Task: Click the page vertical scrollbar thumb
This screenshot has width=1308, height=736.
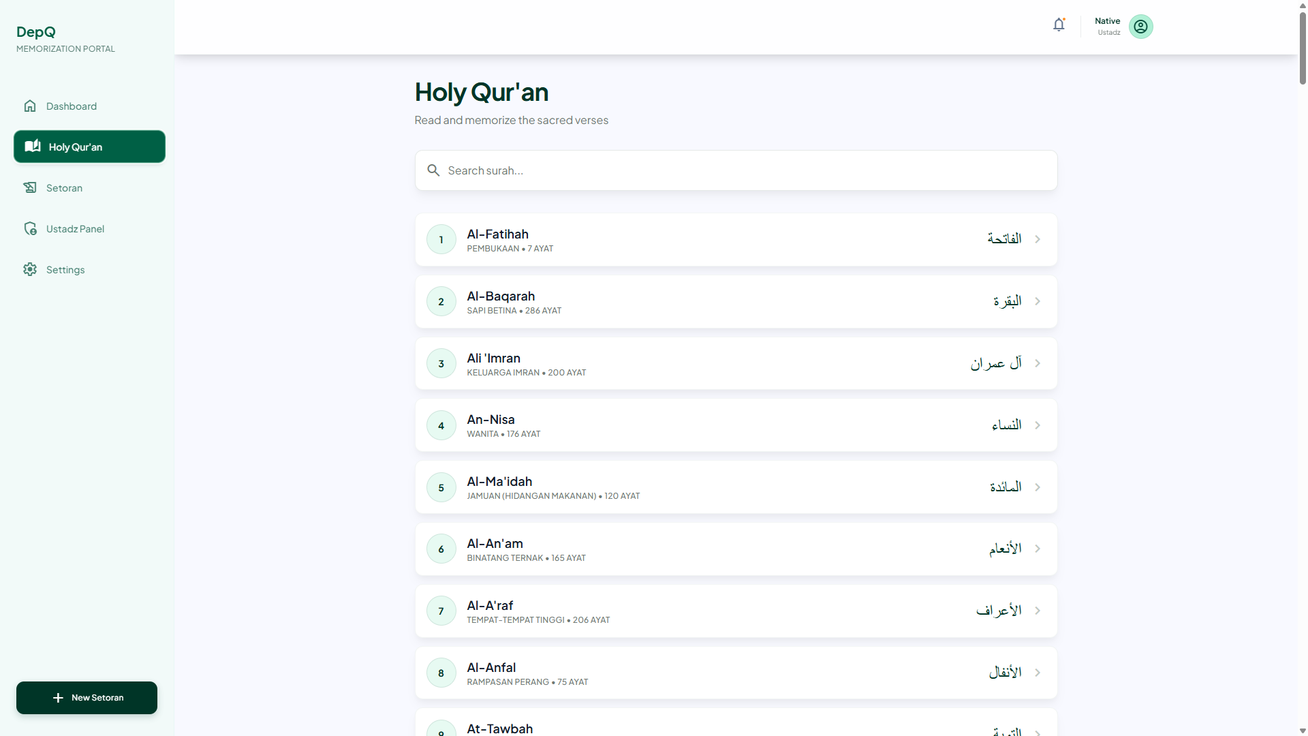Action: 1303,48
